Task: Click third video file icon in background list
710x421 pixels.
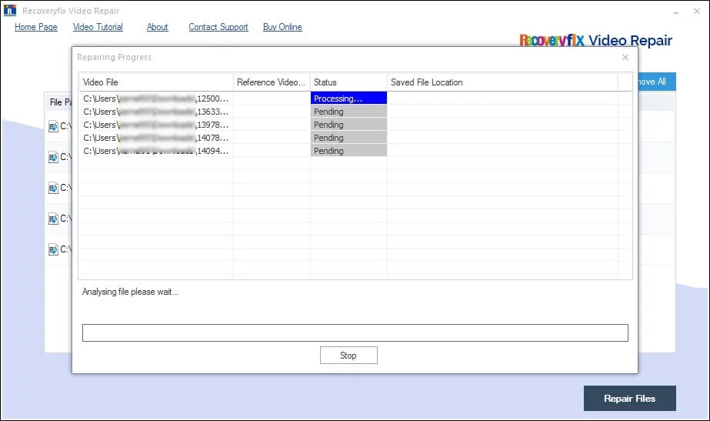Action: click(x=53, y=188)
